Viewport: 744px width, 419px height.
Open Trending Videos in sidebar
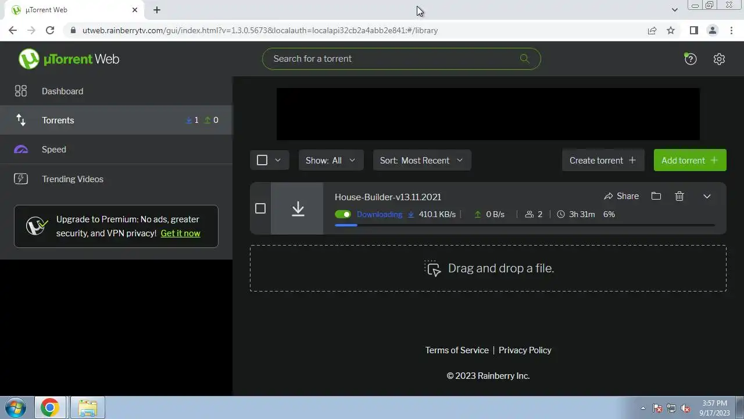pyautogui.click(x=116, y=179)
